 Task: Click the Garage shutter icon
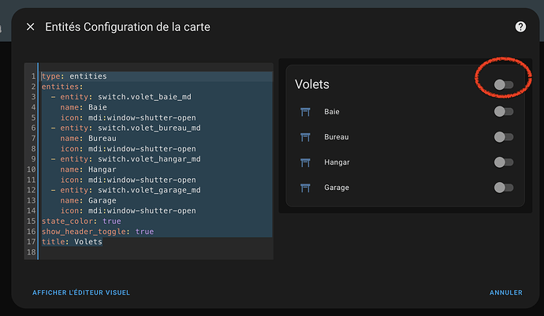[x=305, y=188]
